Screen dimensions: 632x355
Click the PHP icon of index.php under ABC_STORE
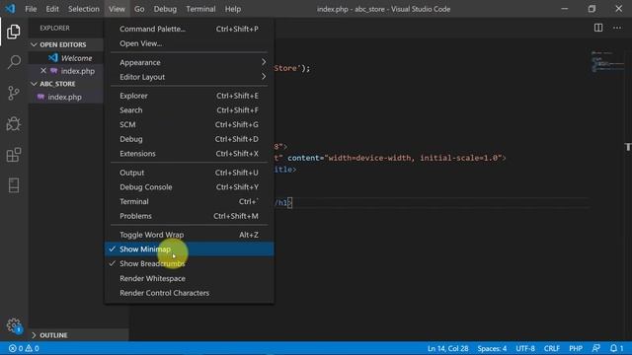[x=40, y=97]
